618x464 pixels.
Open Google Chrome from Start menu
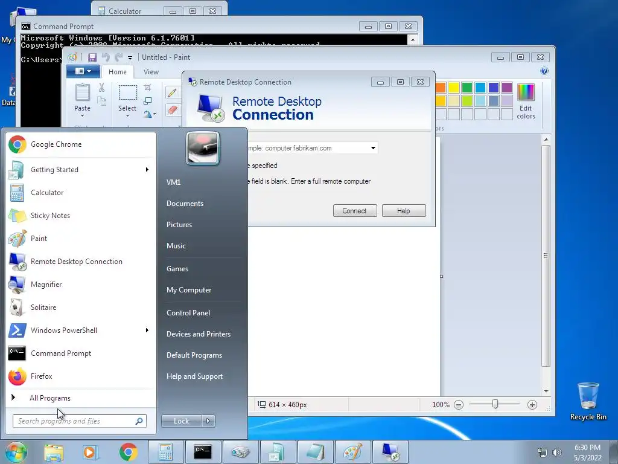pos(81,144)
